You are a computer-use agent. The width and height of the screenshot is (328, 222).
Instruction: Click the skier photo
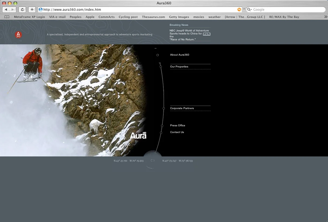point(73,100)
